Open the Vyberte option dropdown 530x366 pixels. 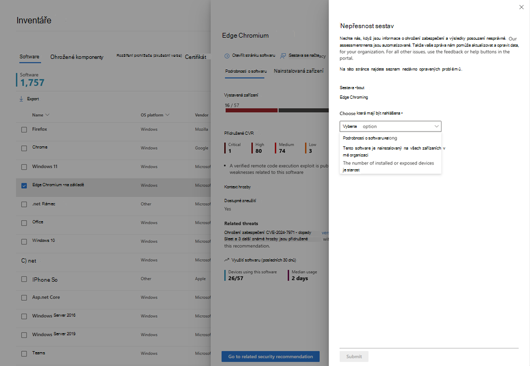(x=391, y=126)
